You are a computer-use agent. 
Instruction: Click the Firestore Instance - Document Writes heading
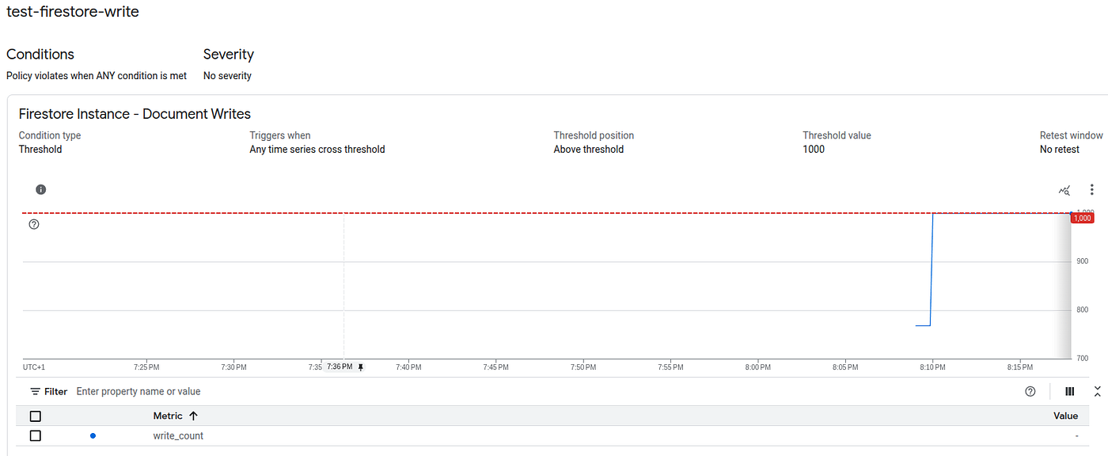135,114
